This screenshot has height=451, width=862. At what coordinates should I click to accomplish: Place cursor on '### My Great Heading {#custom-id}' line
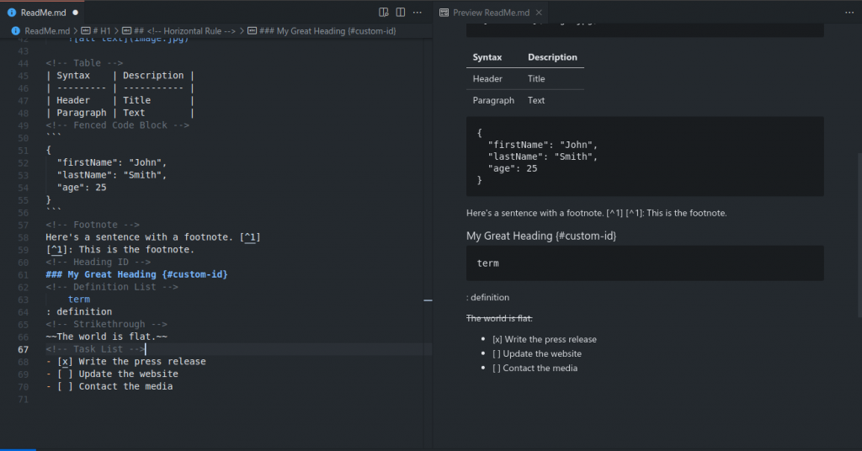[x=136, y=274]
